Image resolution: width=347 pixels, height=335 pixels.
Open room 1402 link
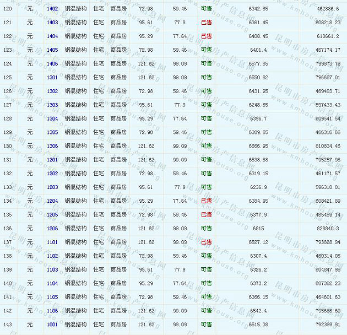click(x=52, y=9)
